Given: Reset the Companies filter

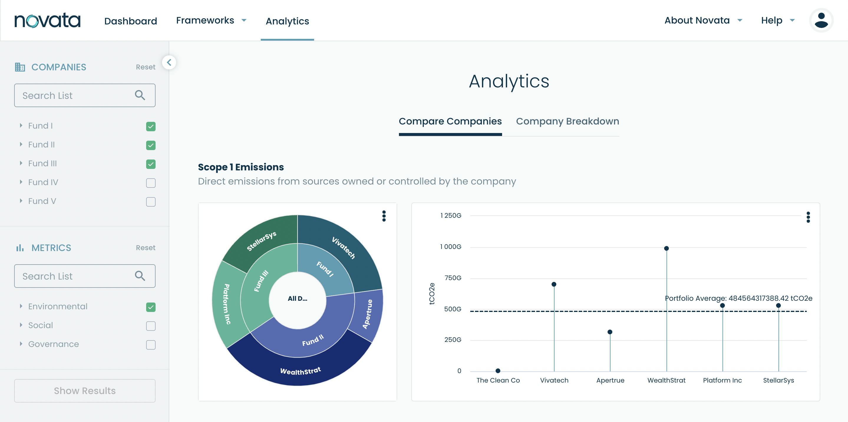Looking at the screenshot, I should [x=146, y=67].
